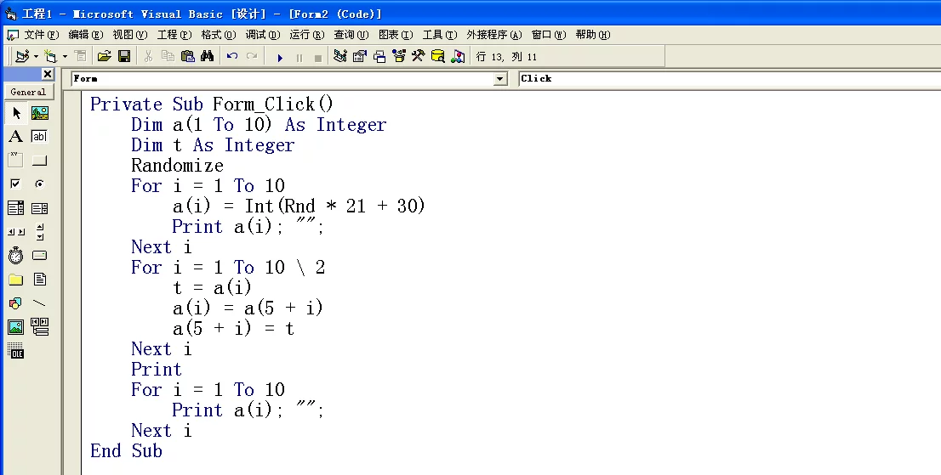The width and height of the screenshot is (941, 475).
Task: Select the Timer control tool
Action: (16, 256)
